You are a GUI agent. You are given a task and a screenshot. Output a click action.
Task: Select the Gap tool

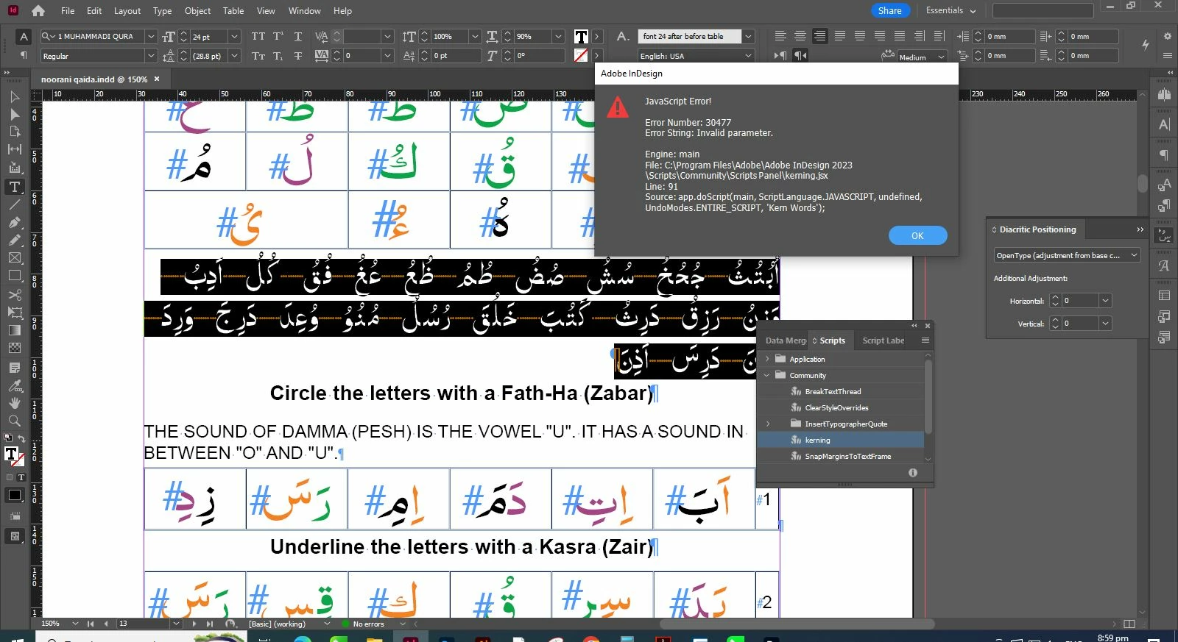pyautogui.click(x=14, y=149)
